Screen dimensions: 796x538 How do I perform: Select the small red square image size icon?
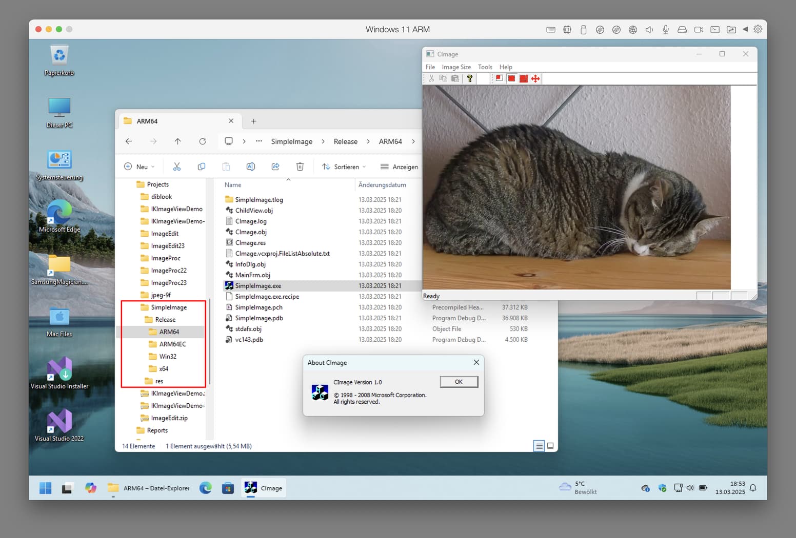[x=499, y=78]
